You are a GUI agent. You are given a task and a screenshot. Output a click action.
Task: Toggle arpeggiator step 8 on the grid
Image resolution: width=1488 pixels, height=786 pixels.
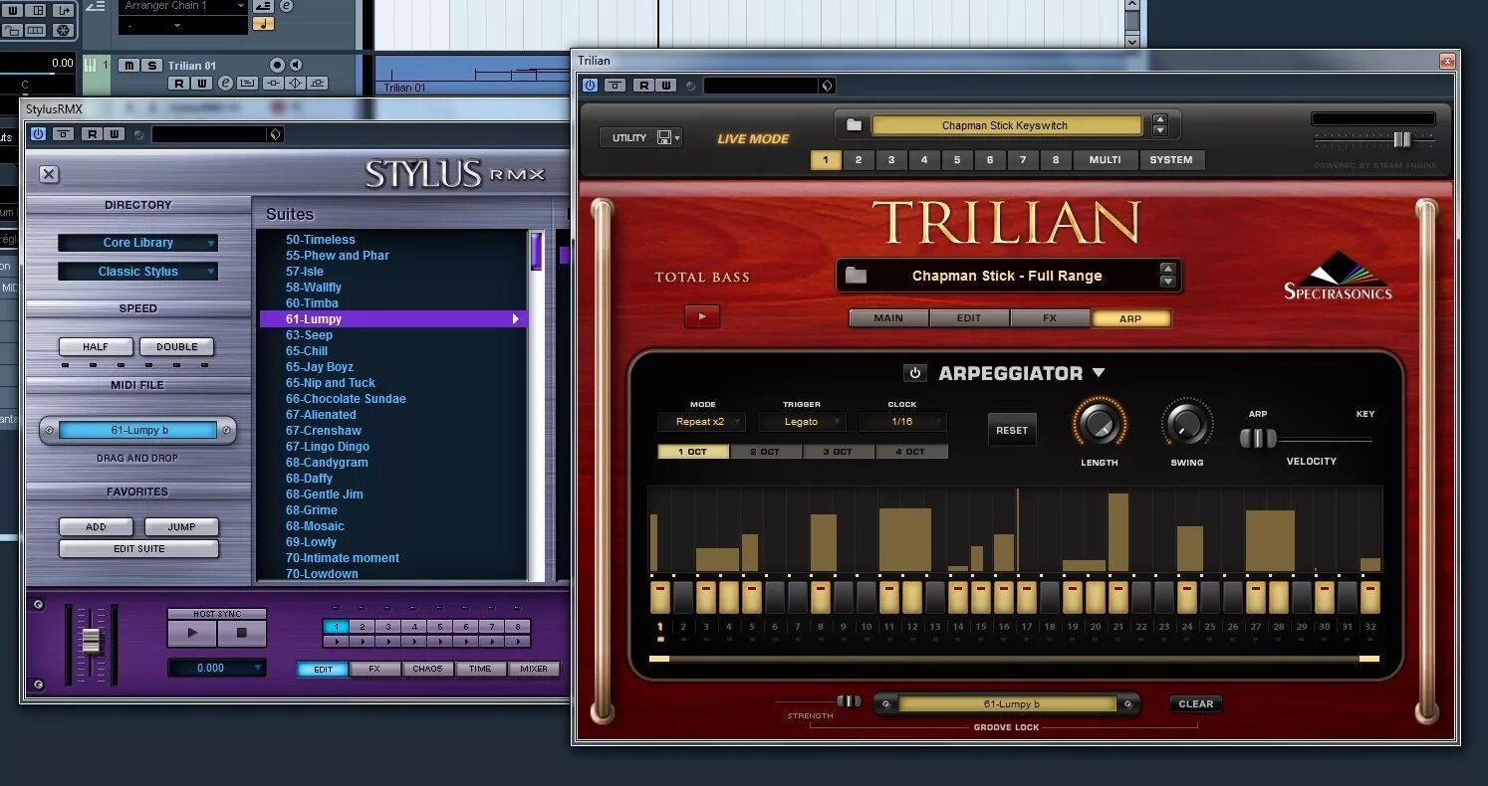tap(820, 597)
